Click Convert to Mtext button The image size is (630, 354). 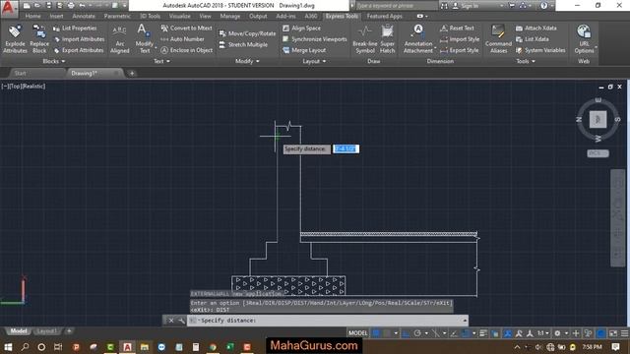click(x=186, y=29)
